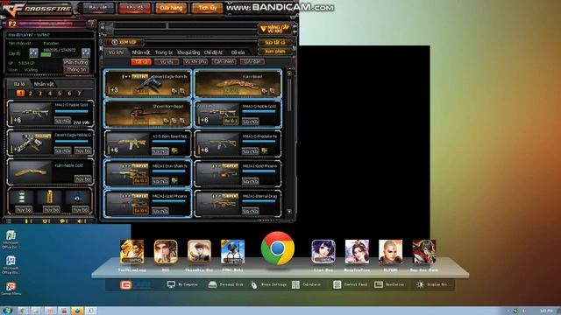Switch to the Trang bị inventory tab

point(164,52)
